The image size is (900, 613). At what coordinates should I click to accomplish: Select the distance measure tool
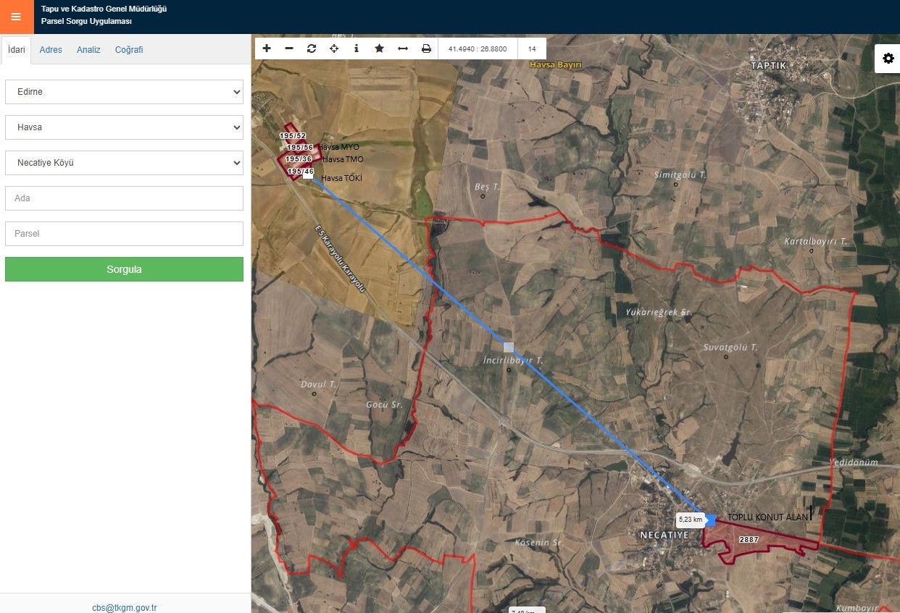pos(403,48)
